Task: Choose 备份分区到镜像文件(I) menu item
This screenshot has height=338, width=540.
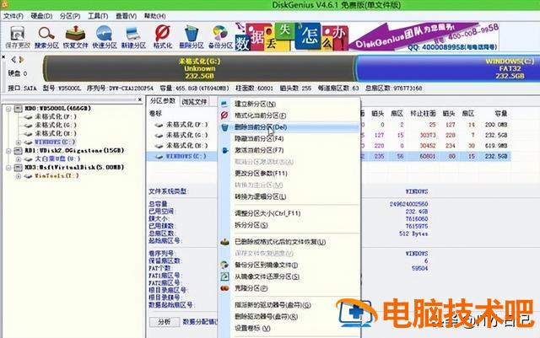Action: 289,265
